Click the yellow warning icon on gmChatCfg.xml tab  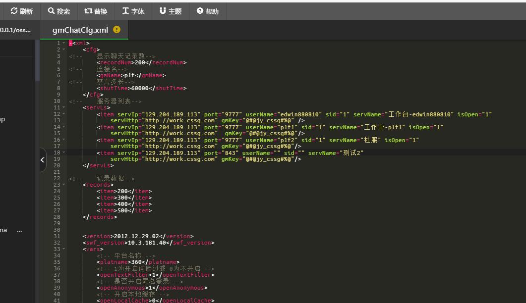tap(117, 30)
